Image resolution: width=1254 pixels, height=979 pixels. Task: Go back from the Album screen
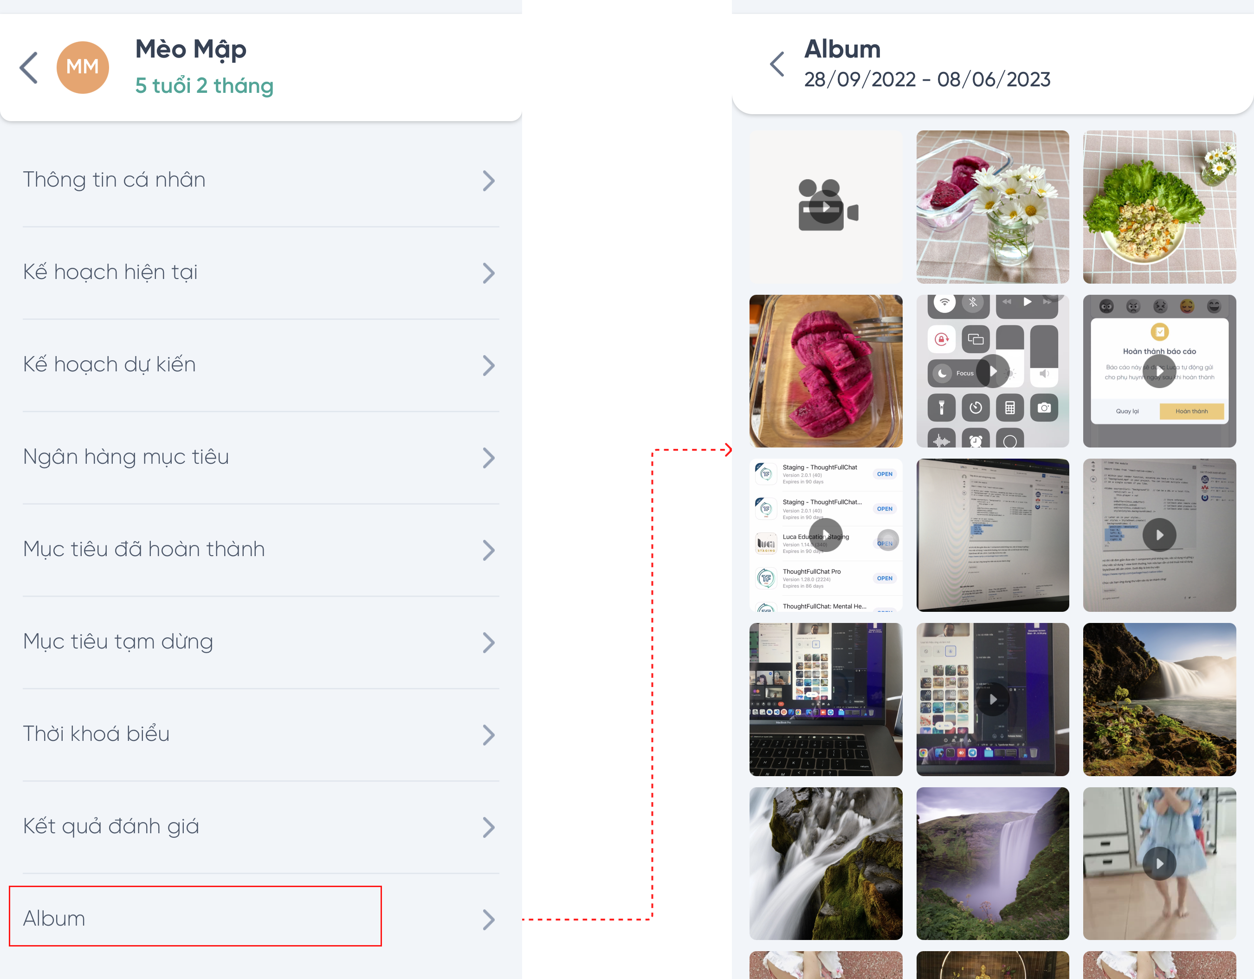(777, 64)
